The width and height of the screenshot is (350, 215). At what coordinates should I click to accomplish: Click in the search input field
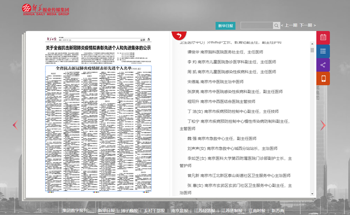pos(257,25)
